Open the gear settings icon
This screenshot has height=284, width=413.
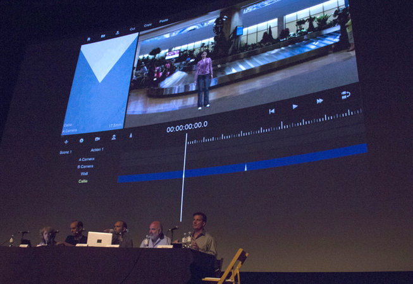(x=82, y=141)
